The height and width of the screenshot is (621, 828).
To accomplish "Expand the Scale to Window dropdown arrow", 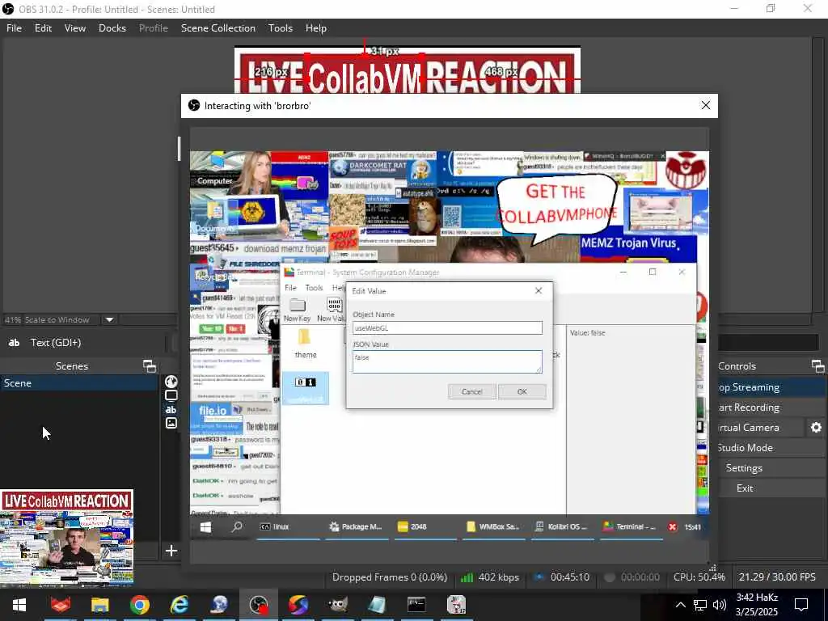I will (x=109, y=319).
